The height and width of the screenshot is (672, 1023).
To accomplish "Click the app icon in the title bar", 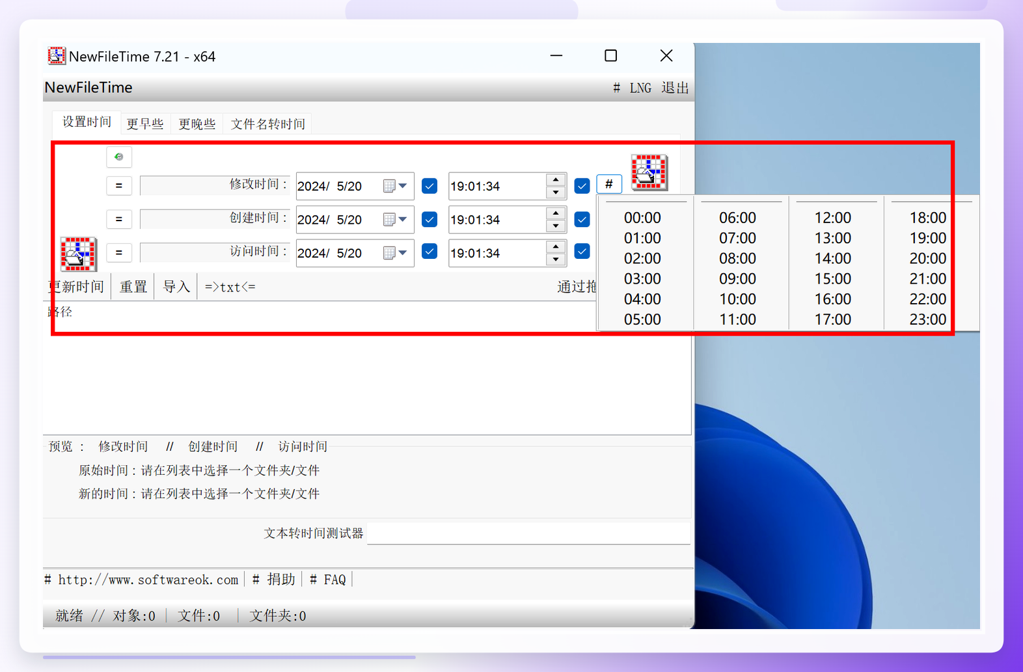I will 57,56.
